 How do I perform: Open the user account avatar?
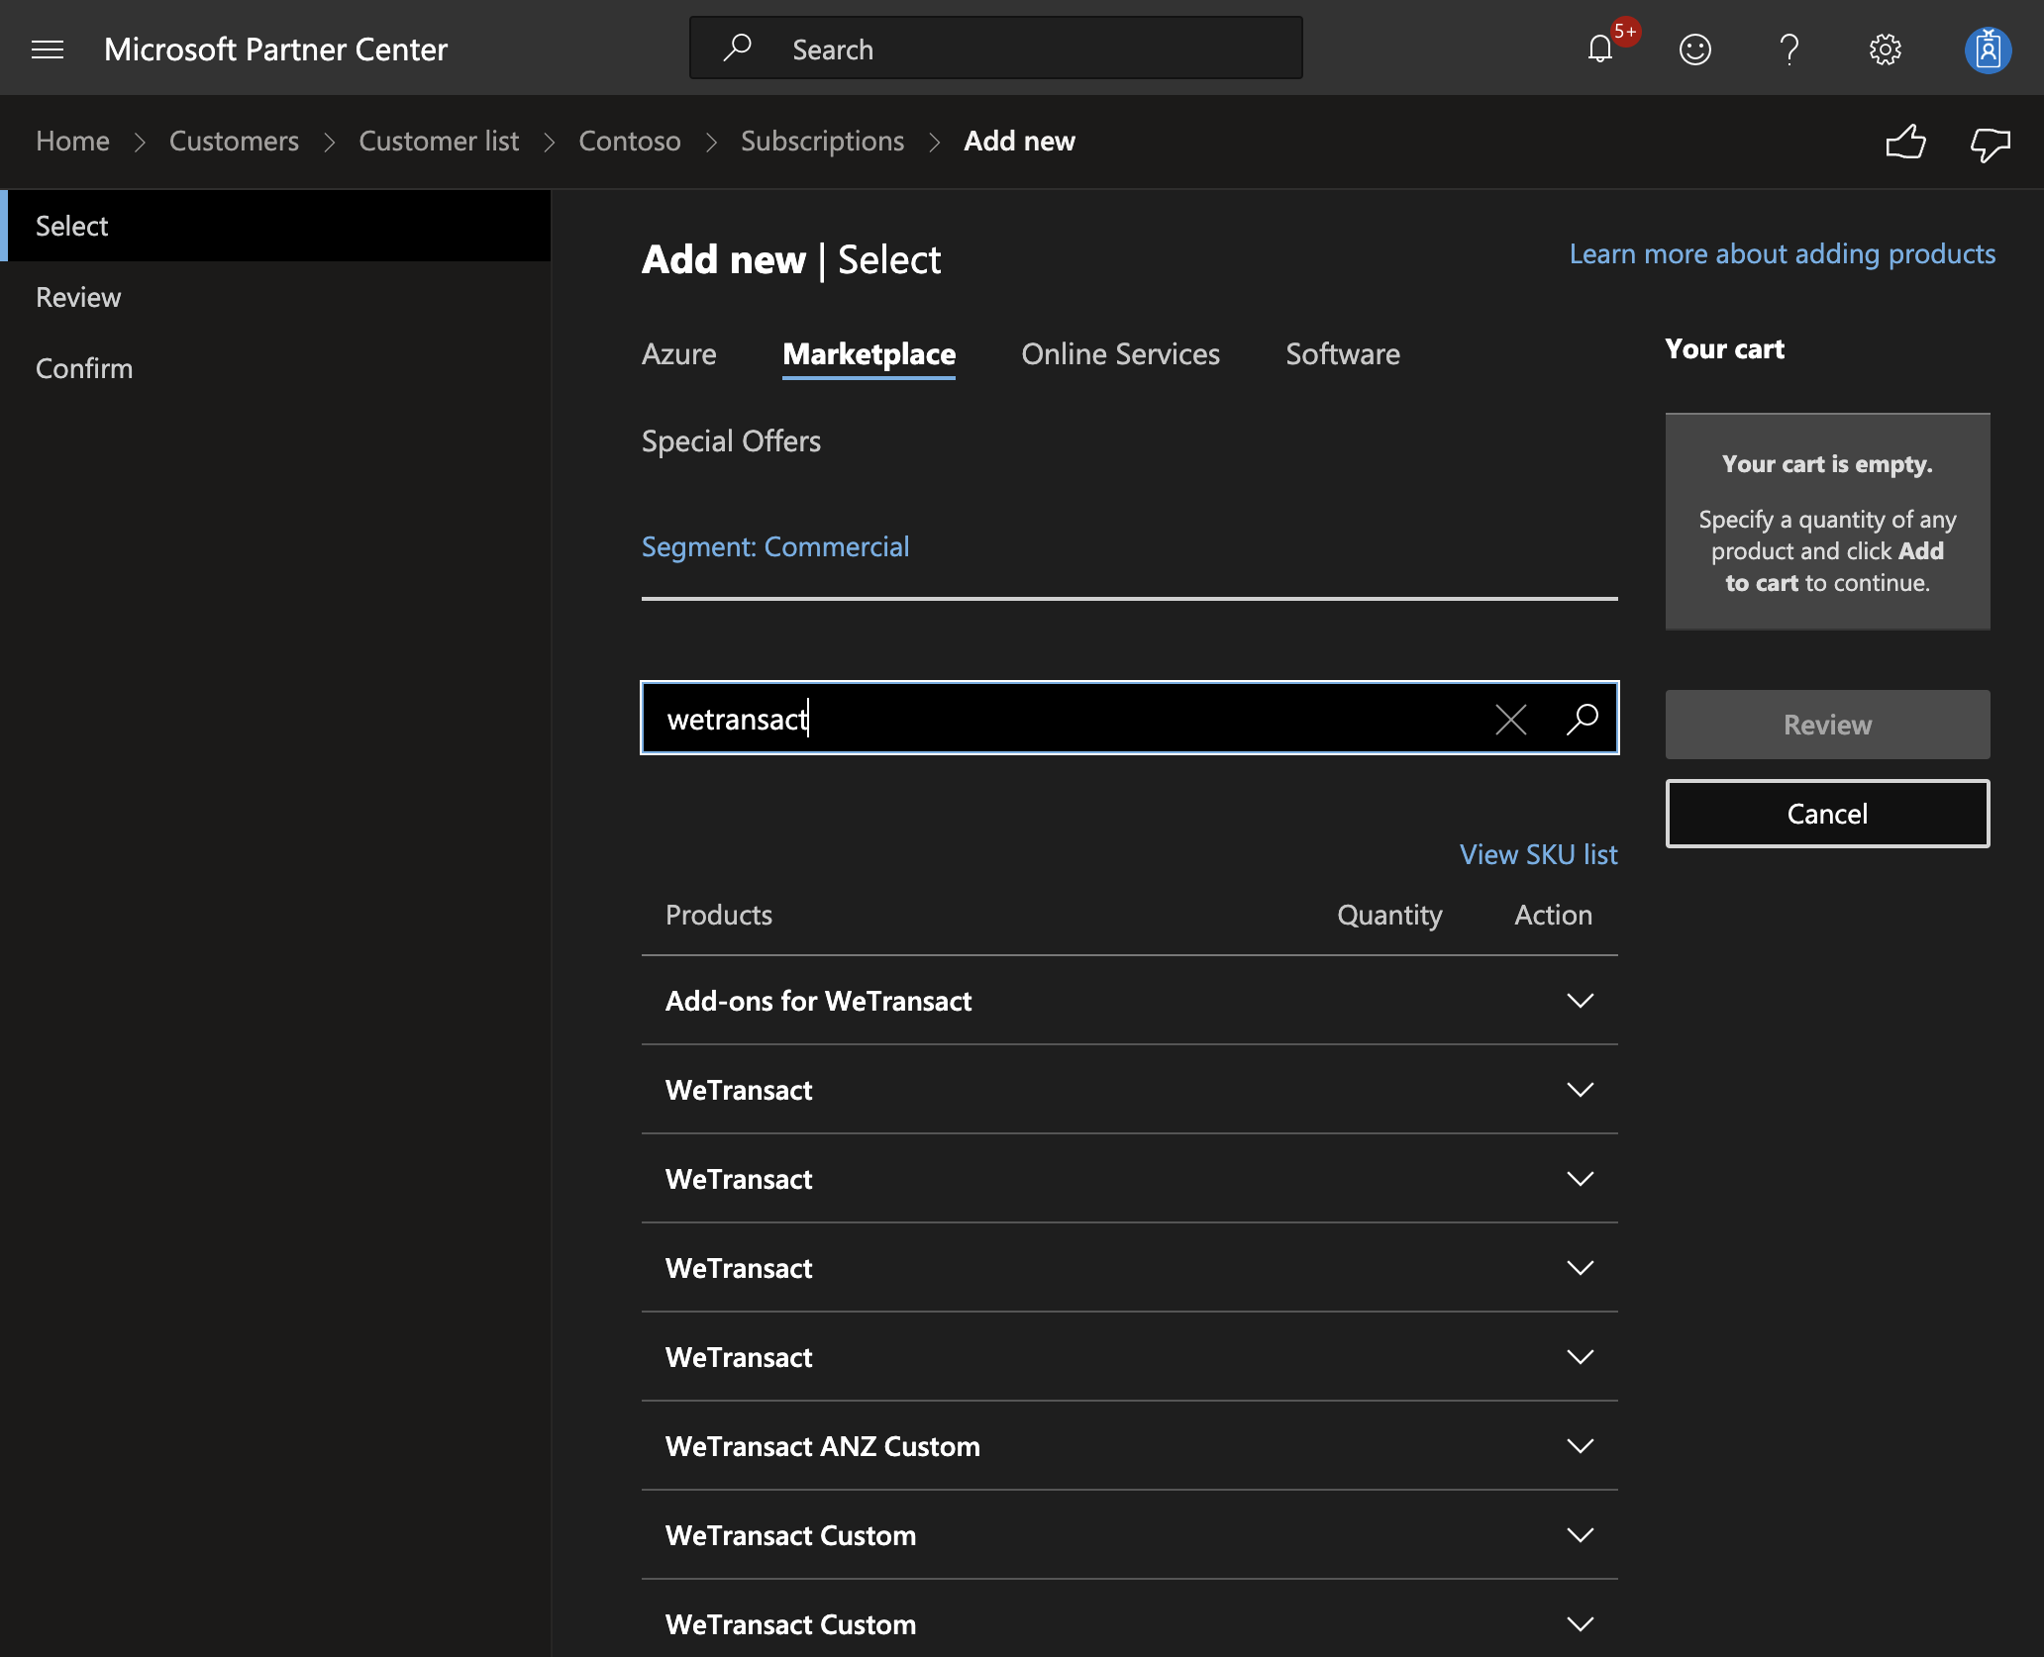pos(1988,49)
